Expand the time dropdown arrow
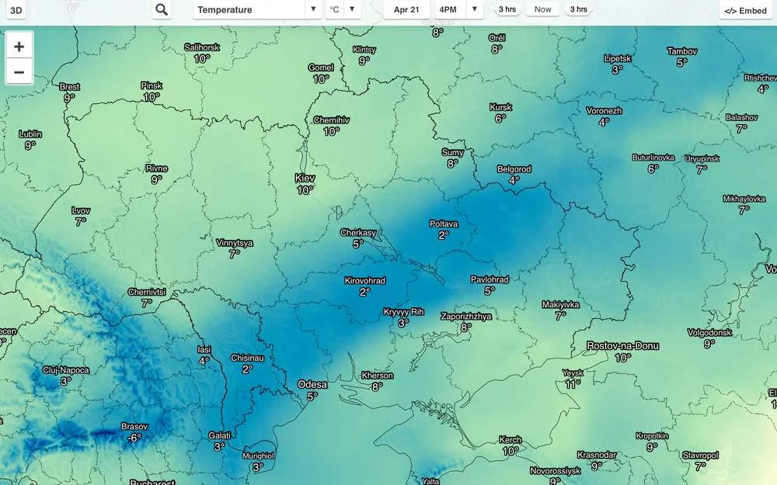This screenshot has width=777, height=485. click(x=474, y=9)
